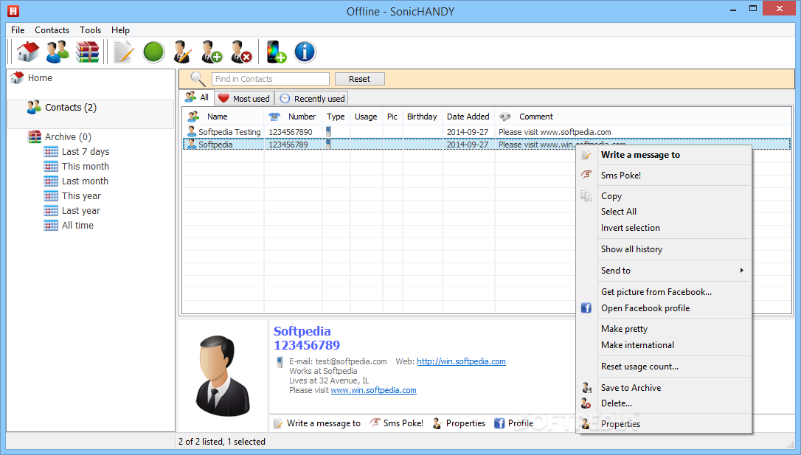Click the green circle status icon
801x455 pixels.
153,52
